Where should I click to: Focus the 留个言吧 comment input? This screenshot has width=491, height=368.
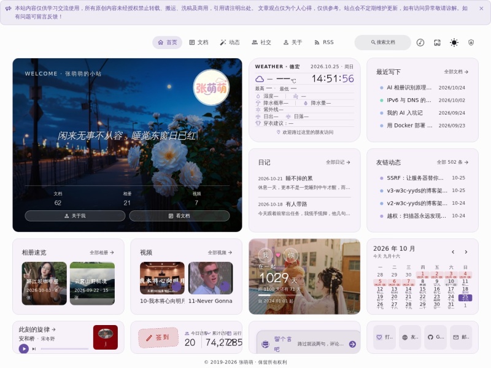tap(309, 344)
